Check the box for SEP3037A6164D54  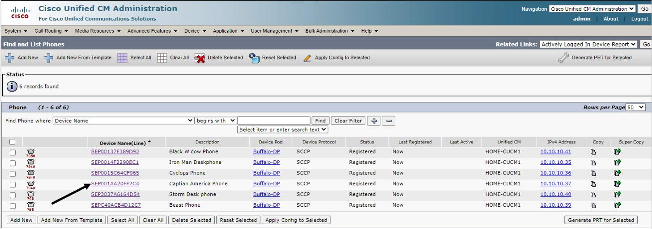(13, 196)
